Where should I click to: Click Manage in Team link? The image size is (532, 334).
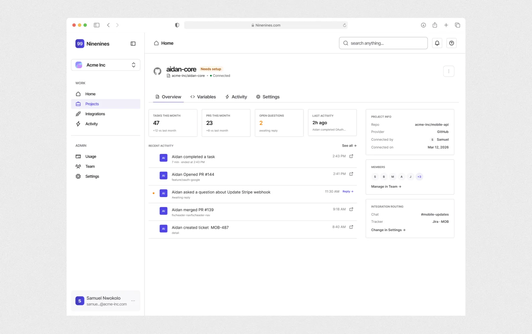[x=386, y=187]
